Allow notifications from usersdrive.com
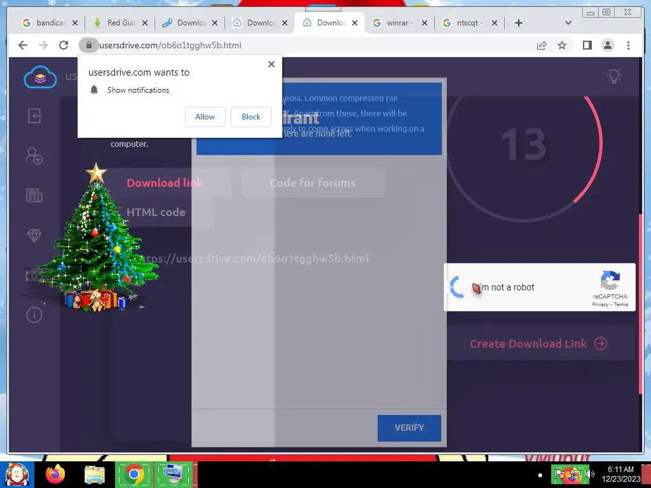The width and height of the screenshot is (651, 488). pyautogui.click(x=205, y=117)
